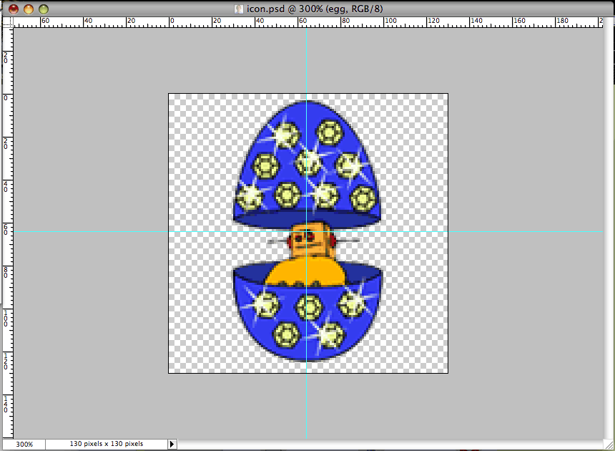
Task: Click the ruler origin box at top-left corner
Action: (7, 21)
